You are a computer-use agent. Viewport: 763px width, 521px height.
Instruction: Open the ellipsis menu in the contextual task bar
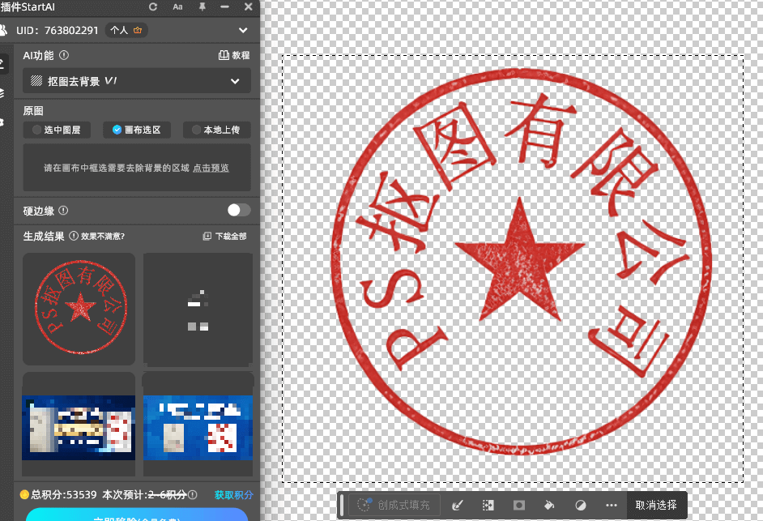pyautogui.click(x=612, y=506)
